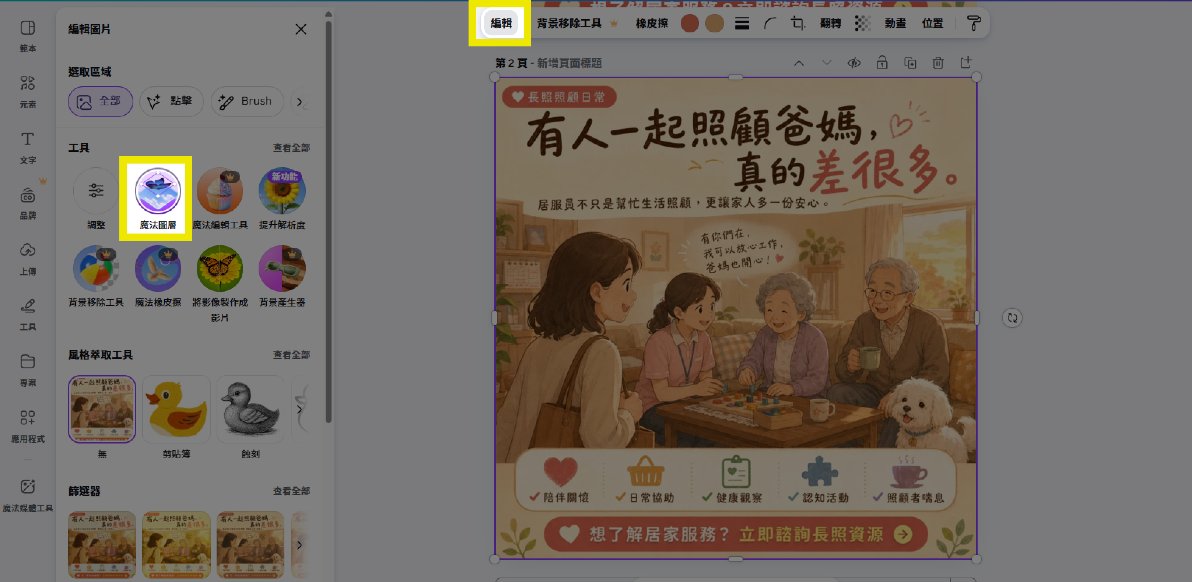The image size is (1192, 582).
Task: Open the 元素 elements sidebar panel
Action: click(28, 92)
